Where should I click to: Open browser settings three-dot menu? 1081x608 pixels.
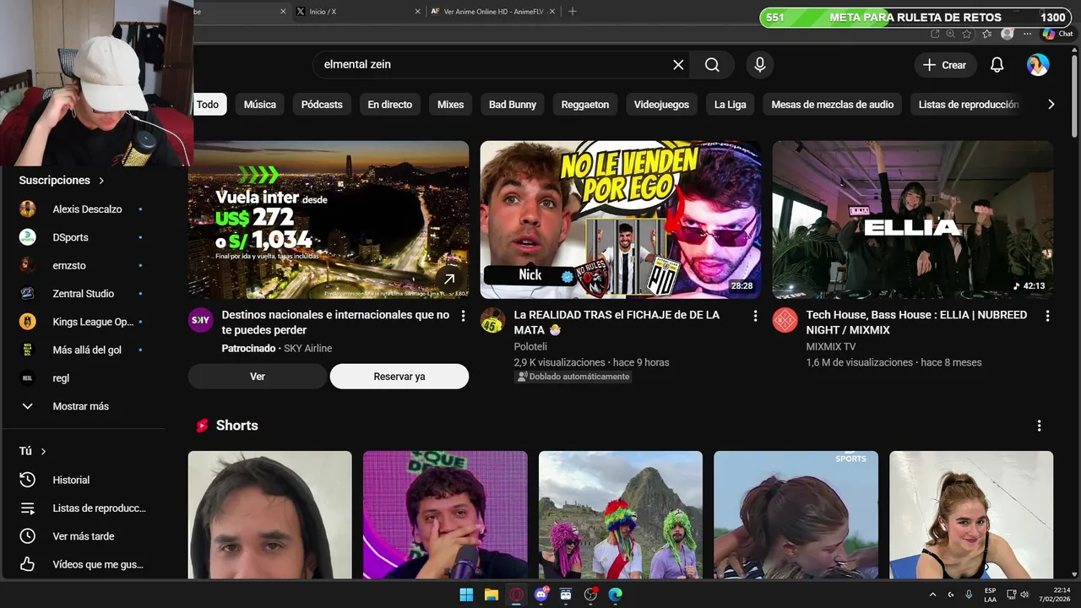click(x=1027, y=34)
